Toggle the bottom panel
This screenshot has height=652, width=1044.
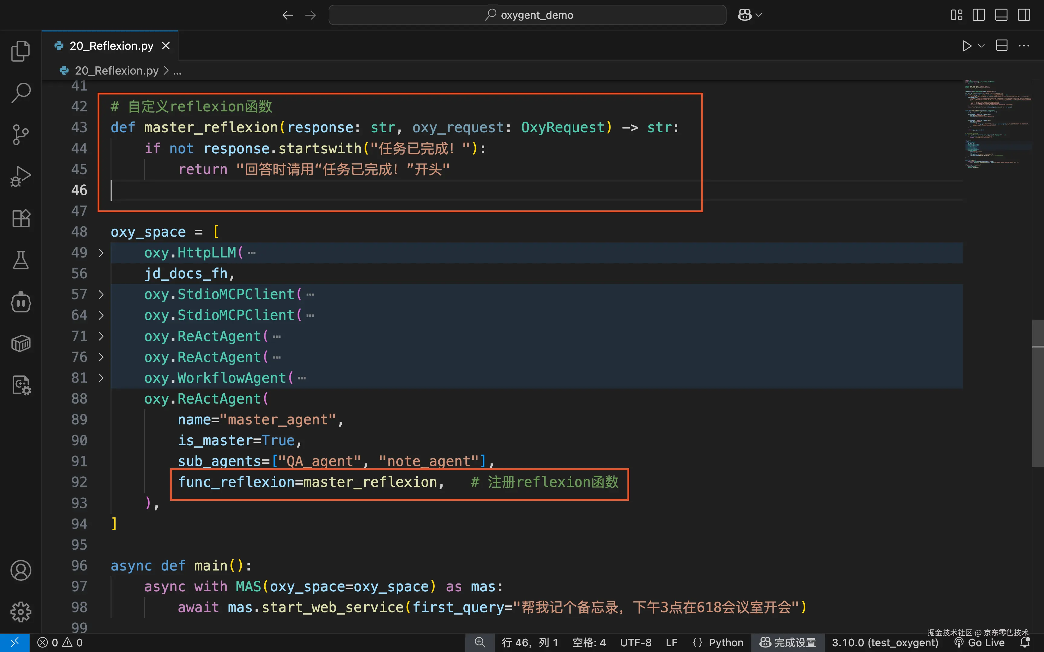pos(1001,15)
